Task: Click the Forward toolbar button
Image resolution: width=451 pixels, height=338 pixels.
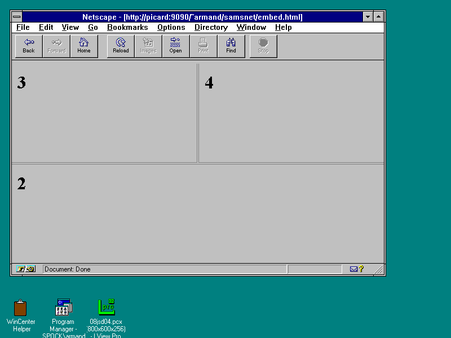Action: [56, 46]
